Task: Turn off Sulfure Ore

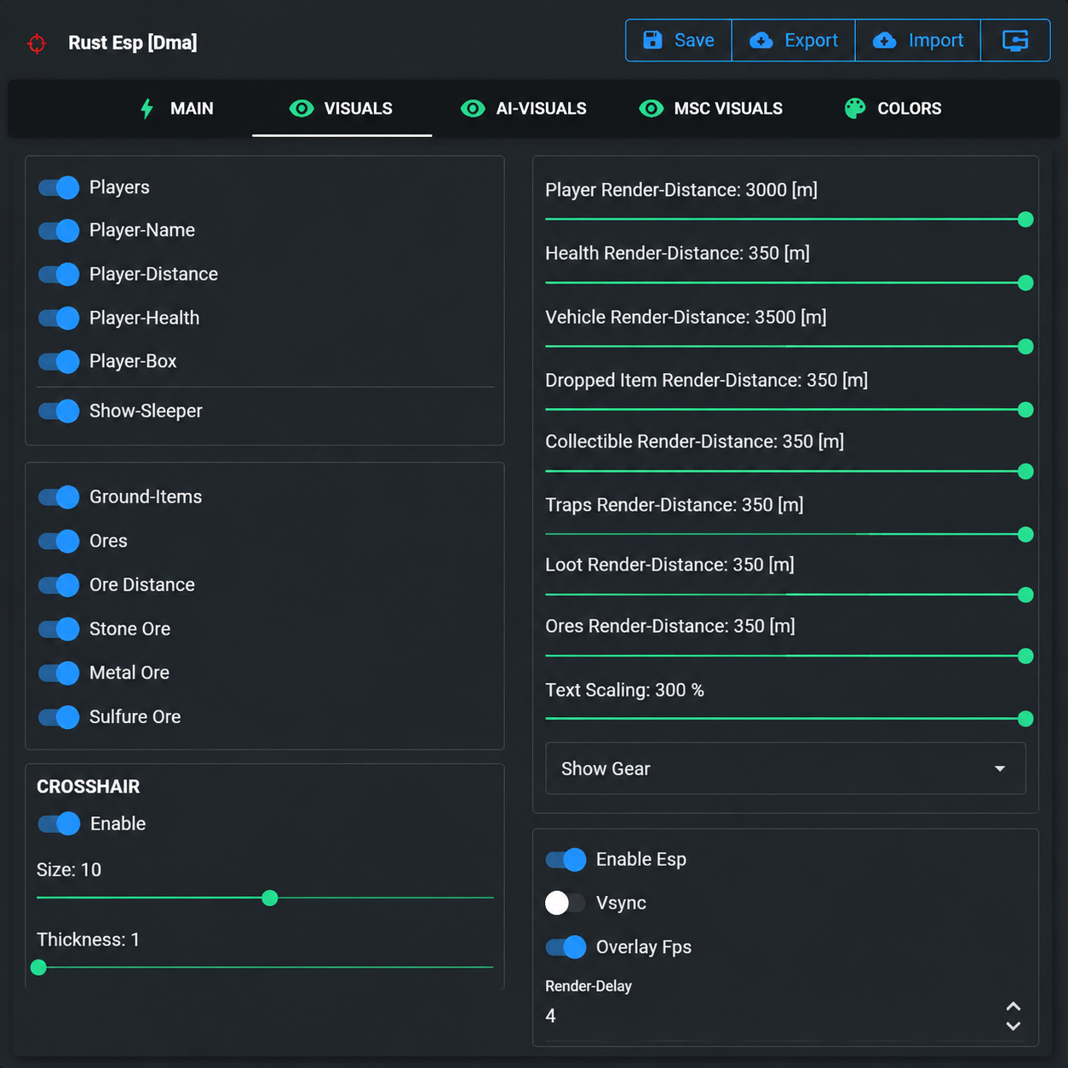Action: click(x=59, y=717)
